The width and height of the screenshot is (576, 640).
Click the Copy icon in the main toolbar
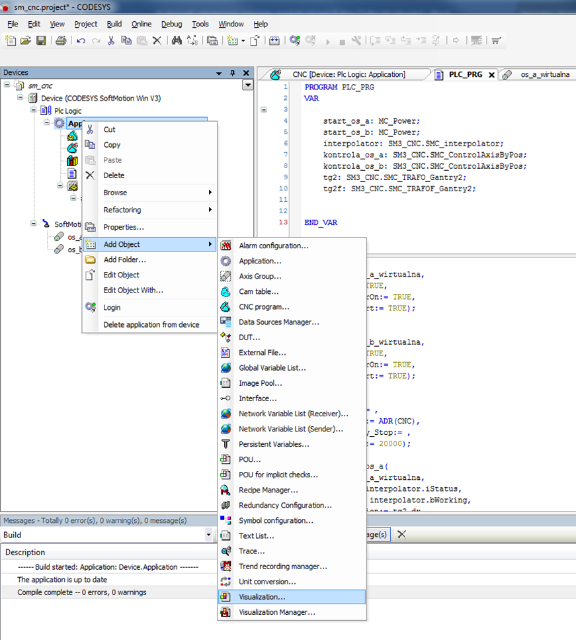pos(126,40)
